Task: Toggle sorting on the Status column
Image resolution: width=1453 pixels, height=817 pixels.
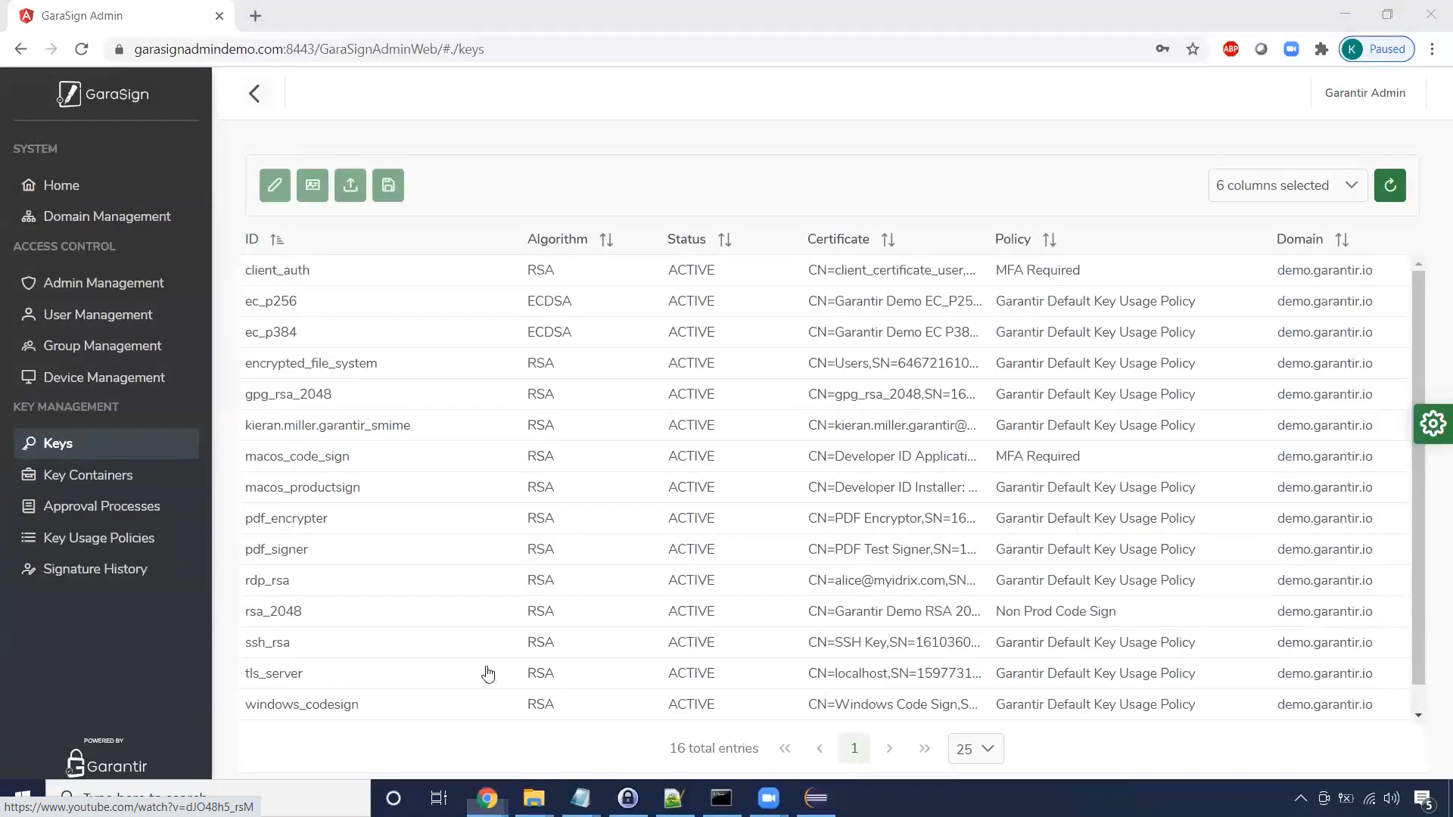Action: pos(724,240)
